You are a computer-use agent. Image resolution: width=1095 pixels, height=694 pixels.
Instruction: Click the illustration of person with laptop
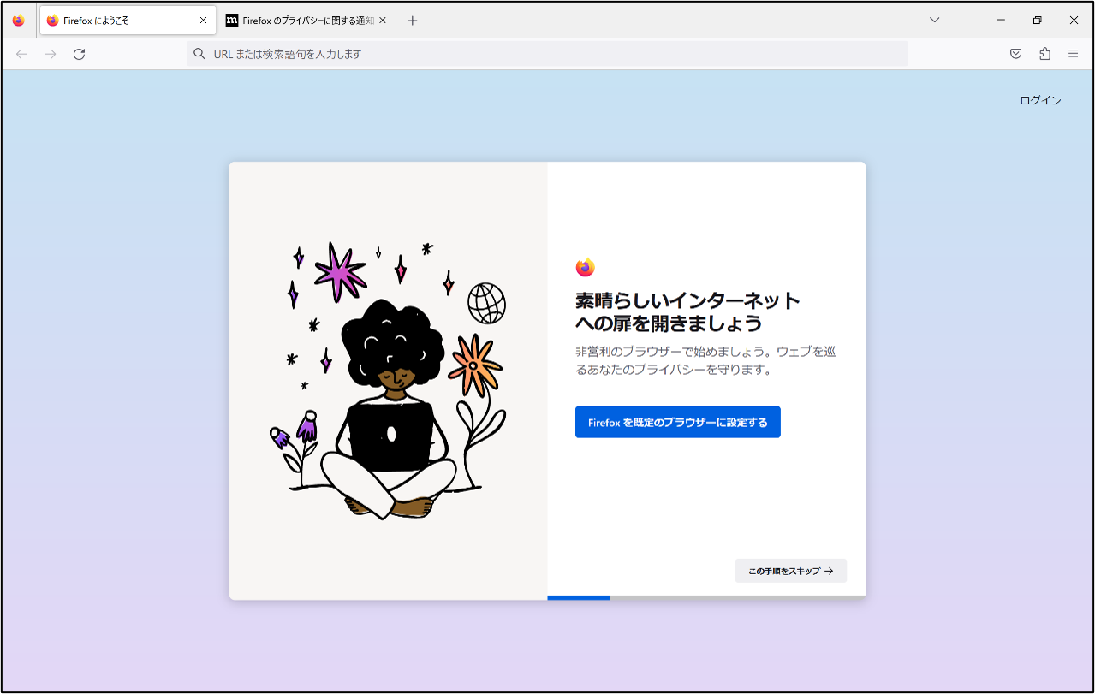(x=388, y=381)
